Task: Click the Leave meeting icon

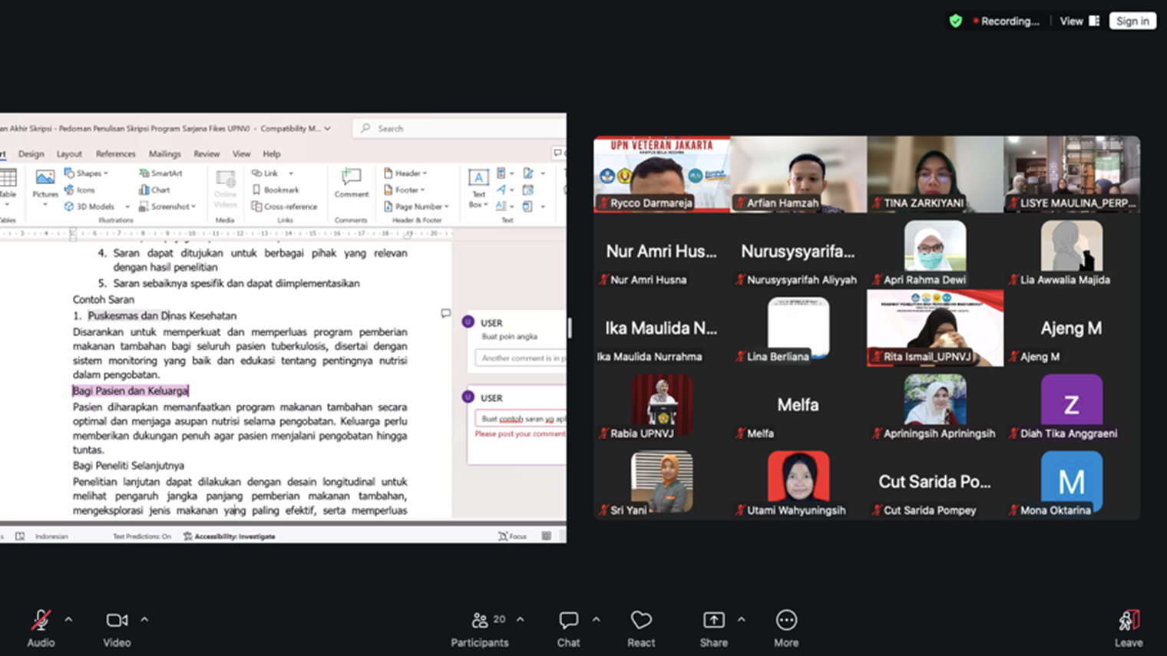Action: 1128,620
